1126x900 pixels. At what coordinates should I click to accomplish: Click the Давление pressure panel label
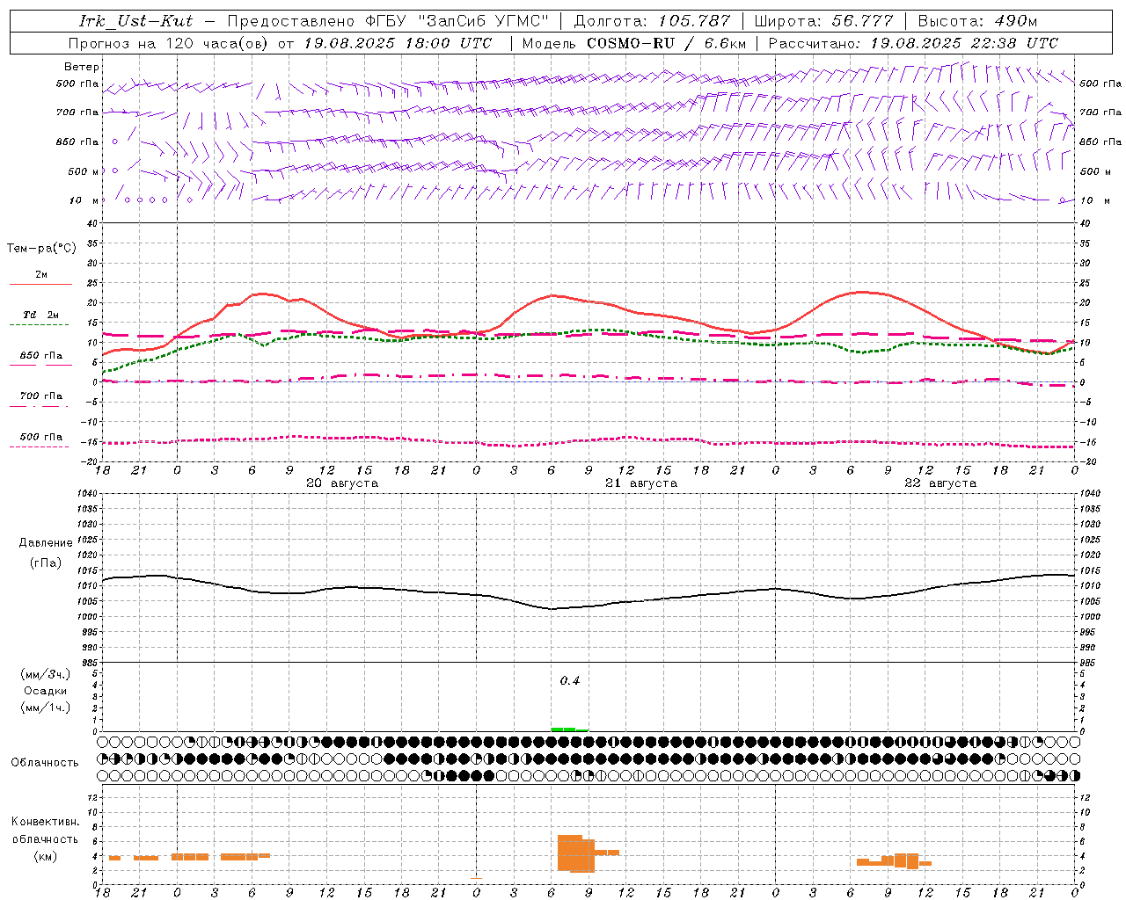46,543
